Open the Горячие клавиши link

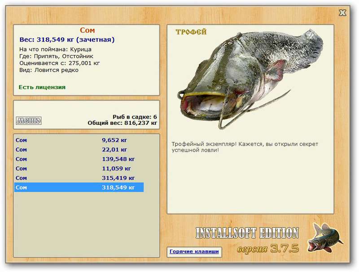(194, 251)
